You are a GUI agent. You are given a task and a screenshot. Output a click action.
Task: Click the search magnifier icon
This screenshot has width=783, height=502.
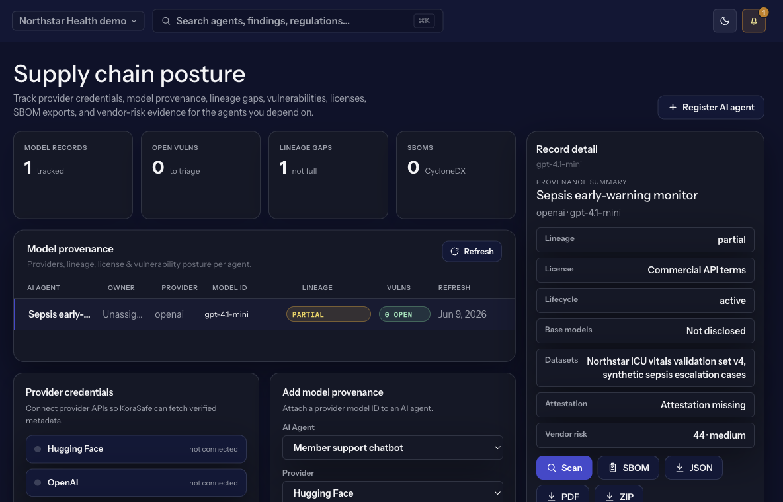click(166, 21)
